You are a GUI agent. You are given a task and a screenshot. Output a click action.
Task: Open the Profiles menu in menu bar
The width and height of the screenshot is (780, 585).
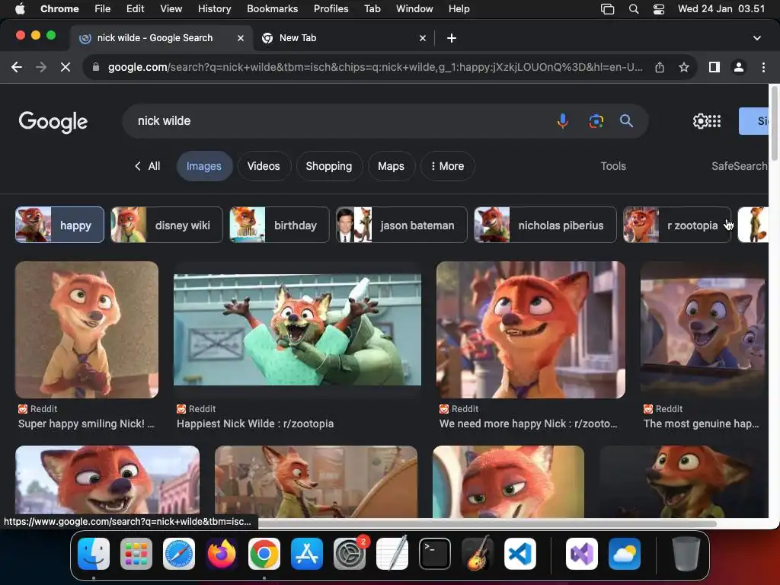(x=331, y=9)
